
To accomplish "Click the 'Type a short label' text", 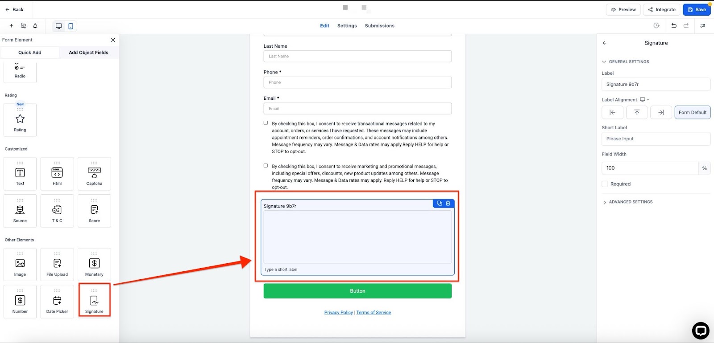I will 281,269.
